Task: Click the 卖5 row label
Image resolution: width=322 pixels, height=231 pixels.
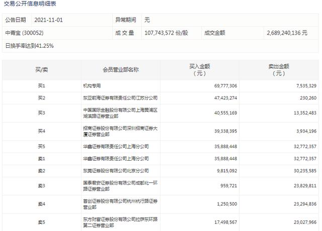Action: tap(41, 222)
